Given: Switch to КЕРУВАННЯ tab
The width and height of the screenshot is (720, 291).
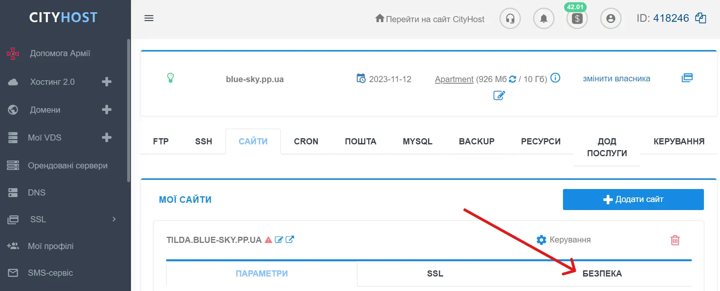Looking at the screenshot, I should 679,141.
